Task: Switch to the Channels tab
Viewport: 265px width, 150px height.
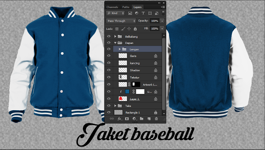Action: 112,7
